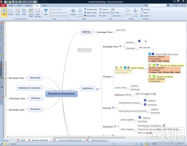This screenshot has height=146, width=187.
Task: Collapse the Database branch
Action: coord(118,126)
